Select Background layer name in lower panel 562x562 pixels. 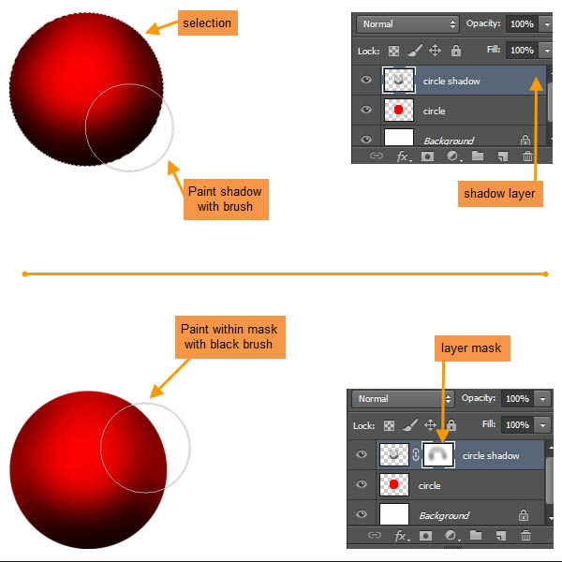pos(444,515)
